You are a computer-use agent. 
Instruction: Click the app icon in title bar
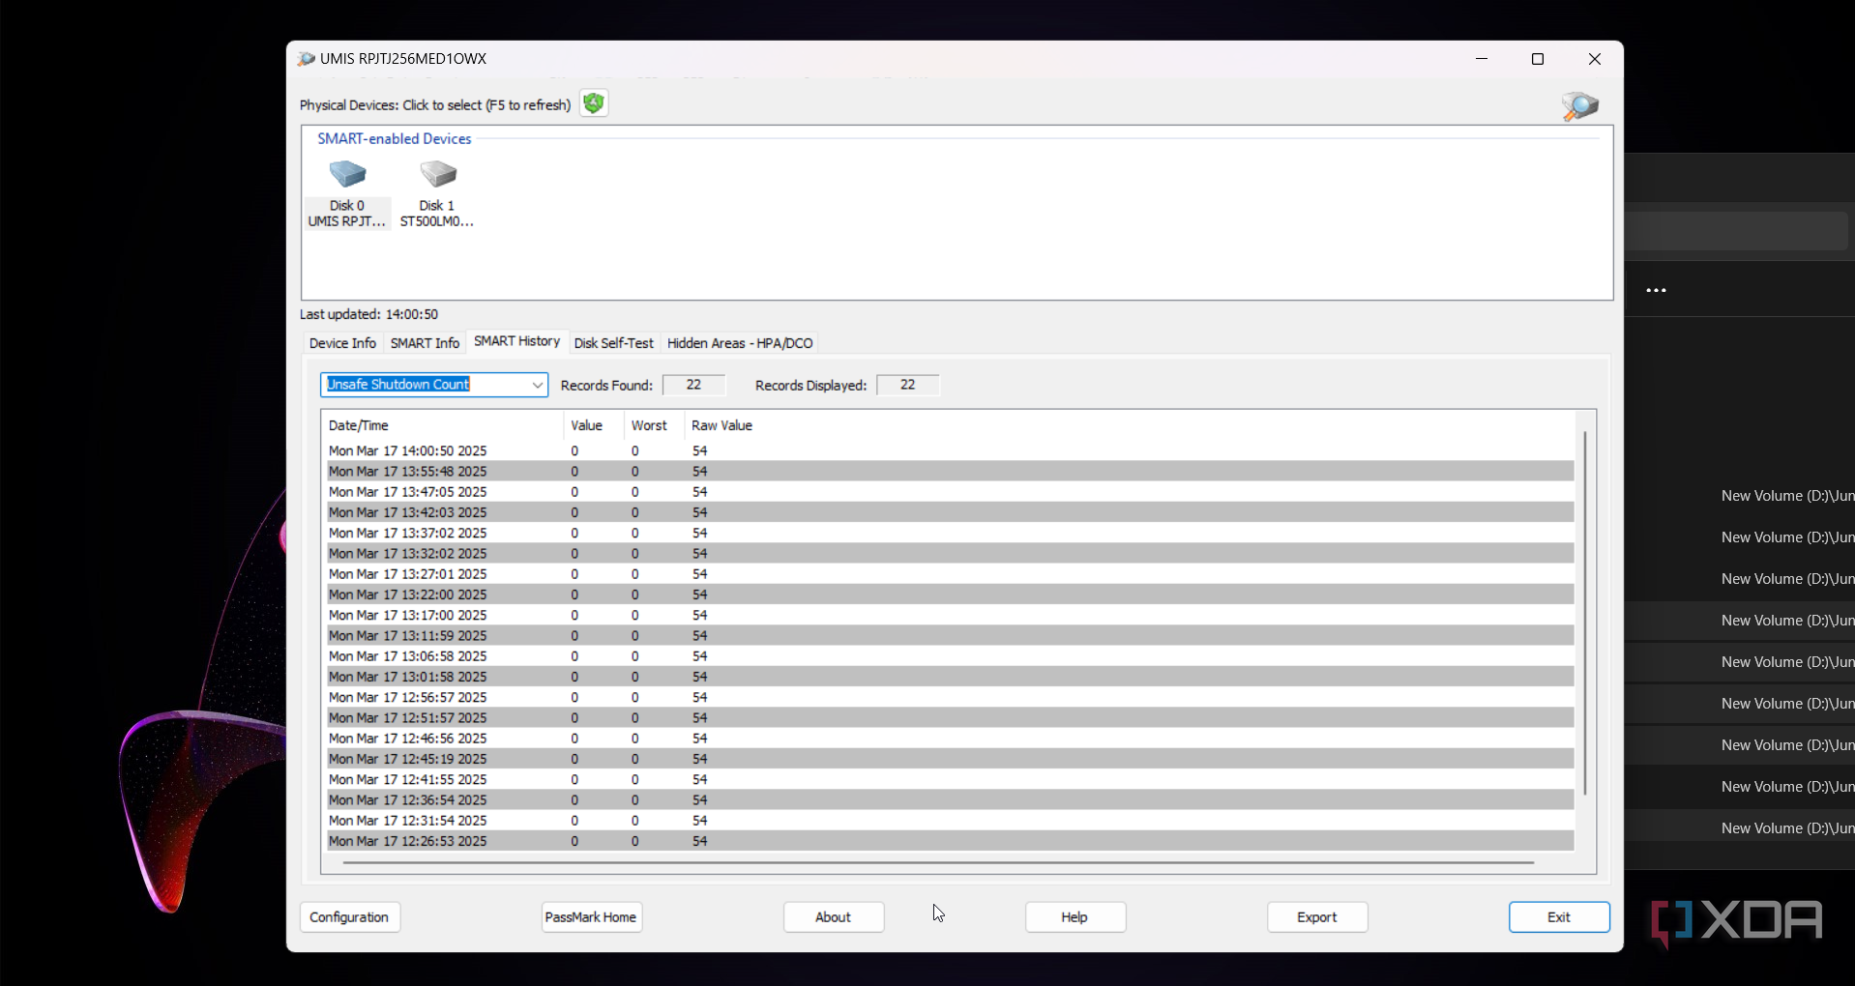pos(307,59)
